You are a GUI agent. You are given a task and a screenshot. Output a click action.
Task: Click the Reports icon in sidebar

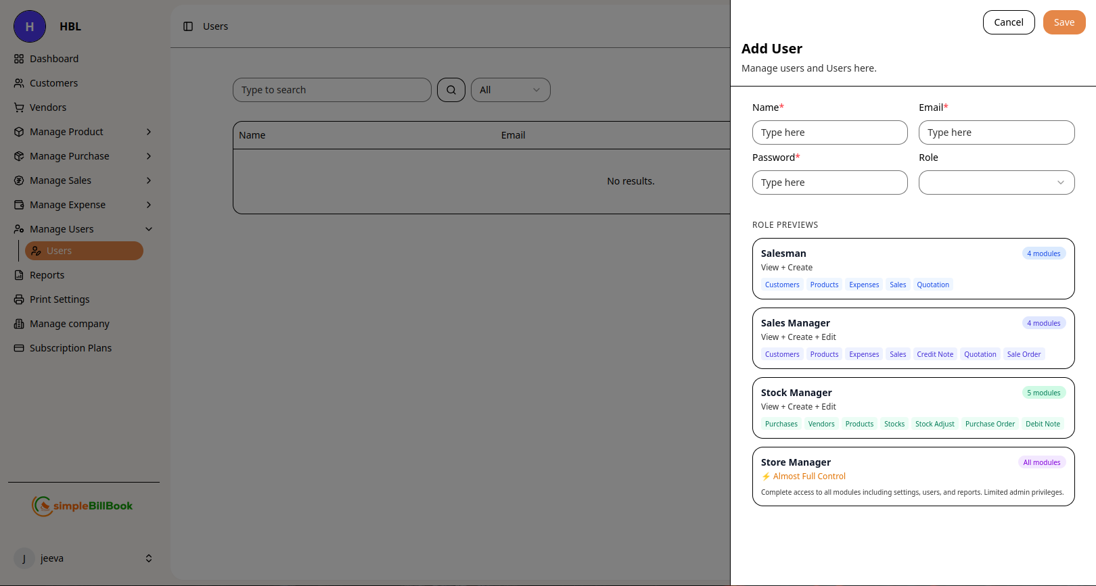click(19, 275)
